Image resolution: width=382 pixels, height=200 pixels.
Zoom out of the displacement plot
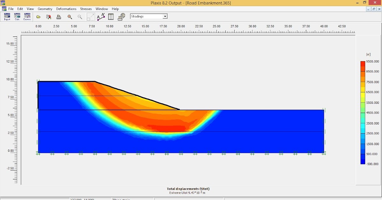click(80, 16)
